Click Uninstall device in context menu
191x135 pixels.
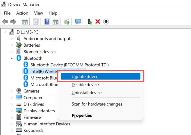[x=87, y=93]
